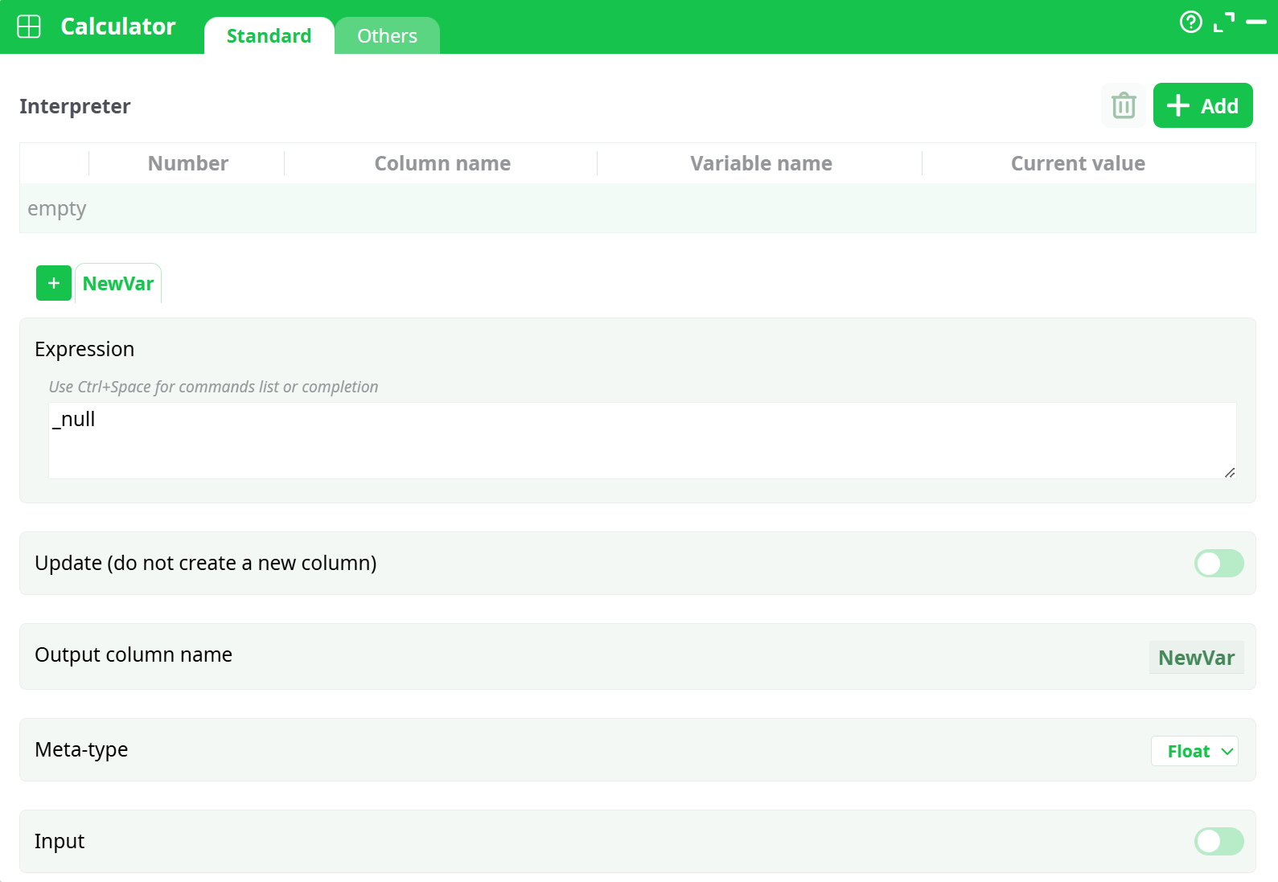Select the NewVar expression tab
Screen dimensions: 1278x882
pyautogui.click(x=118, y=284)
